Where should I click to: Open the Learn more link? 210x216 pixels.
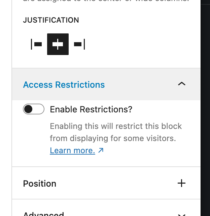[72, 151]
